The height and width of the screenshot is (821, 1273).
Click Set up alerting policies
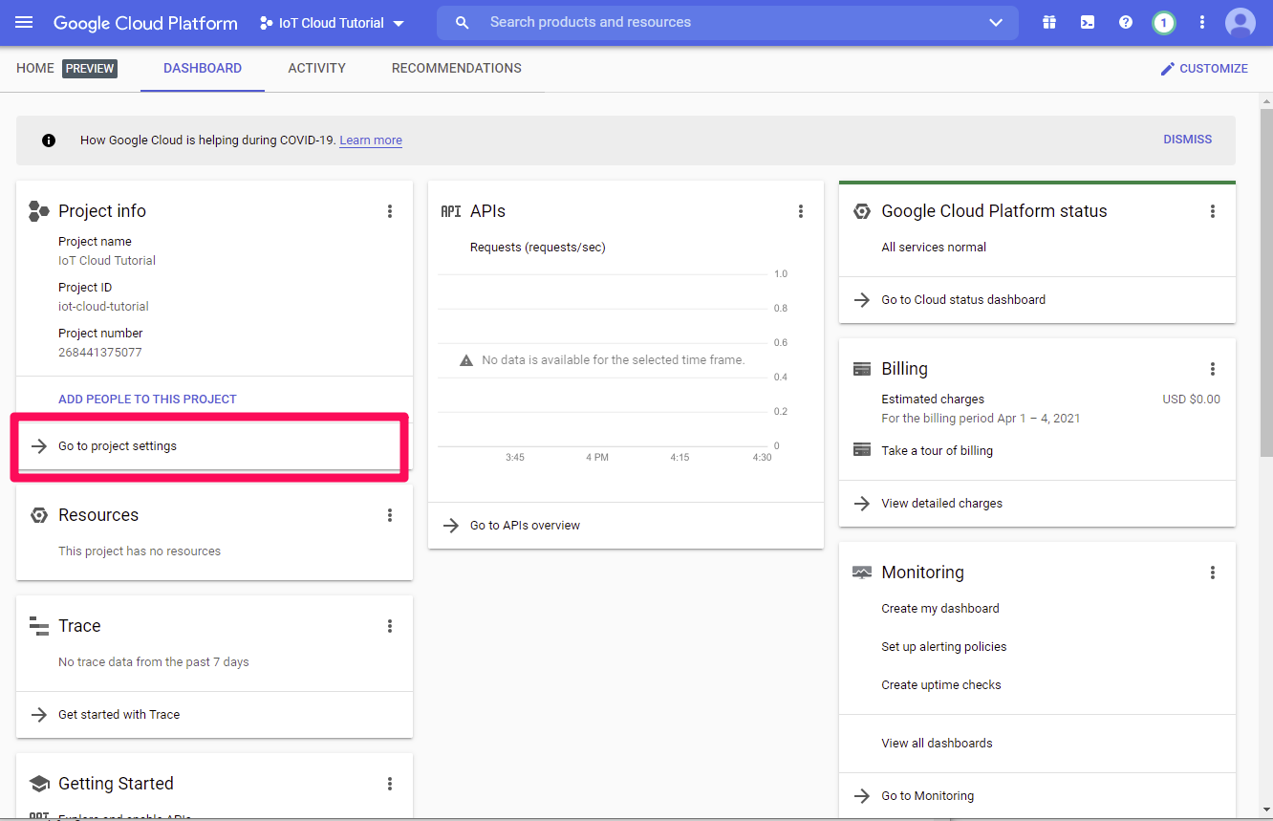click(944, 647)
